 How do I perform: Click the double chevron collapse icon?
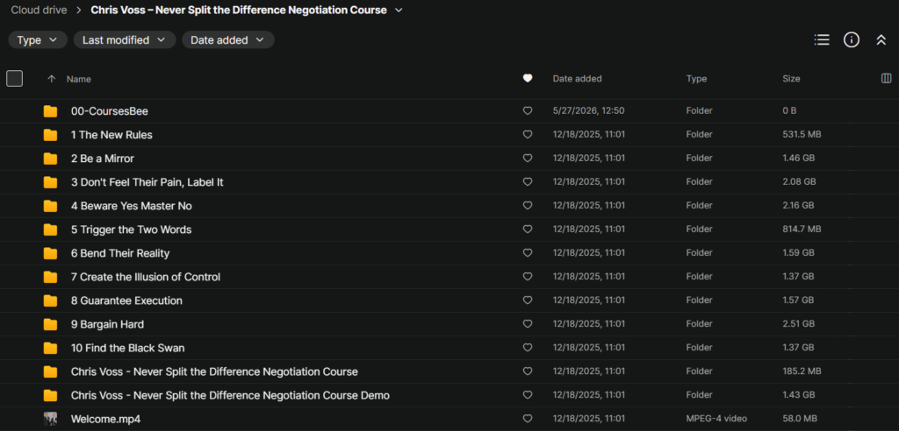coord(881,40)
